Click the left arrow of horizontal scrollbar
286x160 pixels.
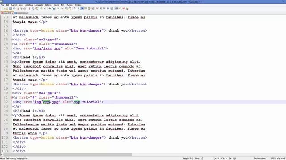pos(2,155)
